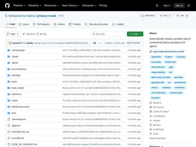Open the Pricing page
Viewport: 196px width, 147px height.
(103, 6)
